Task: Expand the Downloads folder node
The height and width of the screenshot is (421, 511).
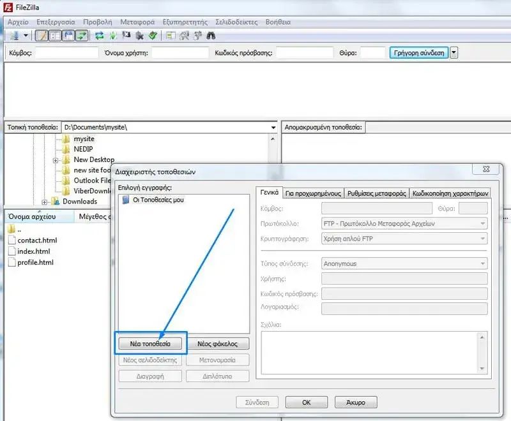Action: [44, 202]
